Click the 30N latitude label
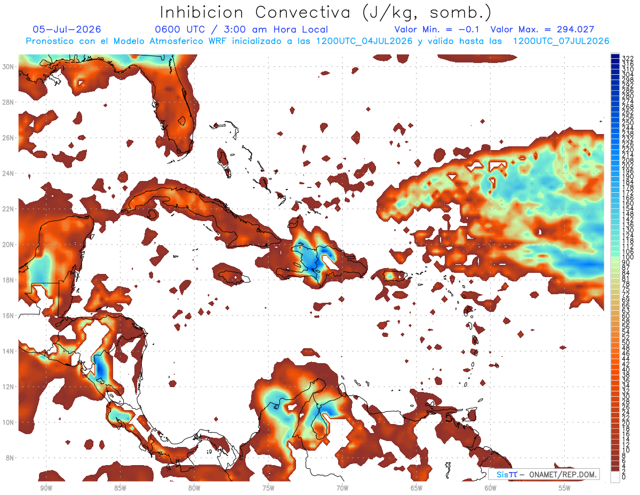Screen dimensions: 640x495 point(7,67)
